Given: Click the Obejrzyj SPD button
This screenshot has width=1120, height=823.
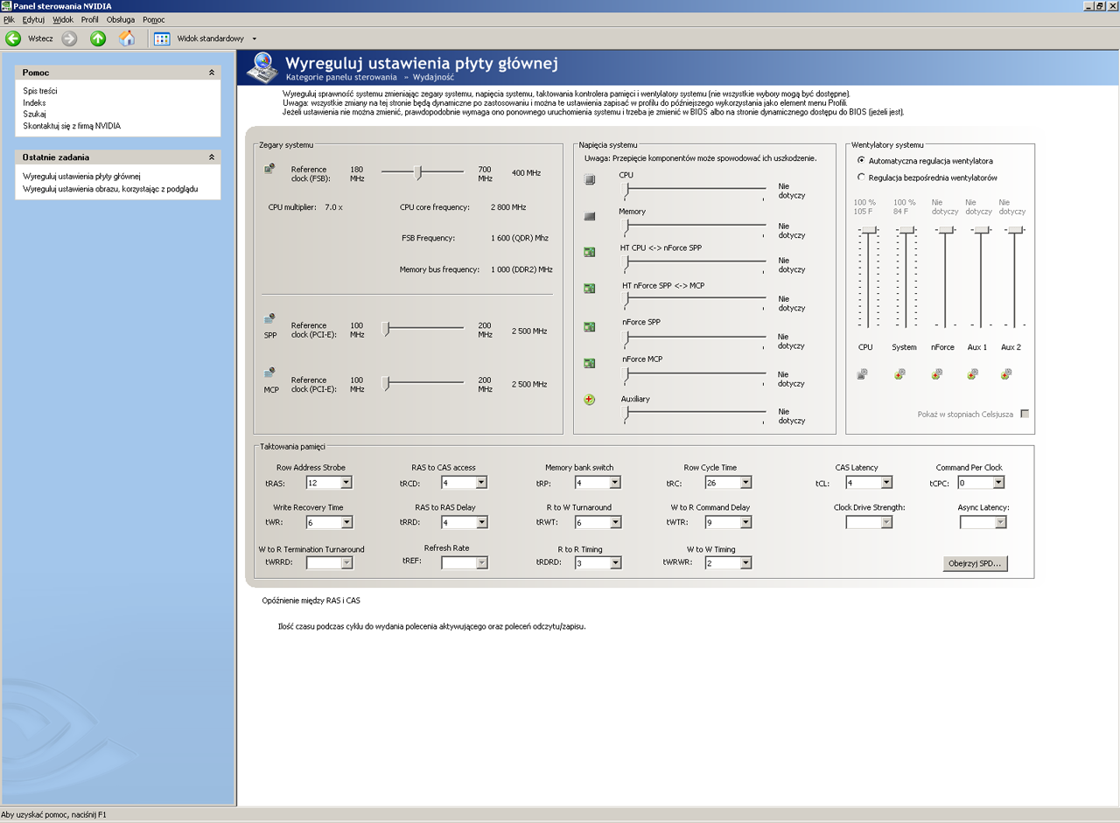Looking at the screenshot, I should coord(976,563).
